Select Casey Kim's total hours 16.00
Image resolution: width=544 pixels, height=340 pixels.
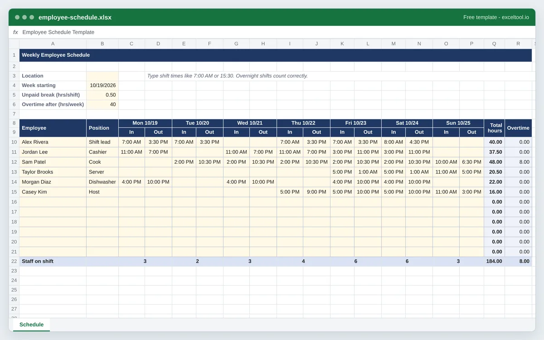(x=494, y=192)
